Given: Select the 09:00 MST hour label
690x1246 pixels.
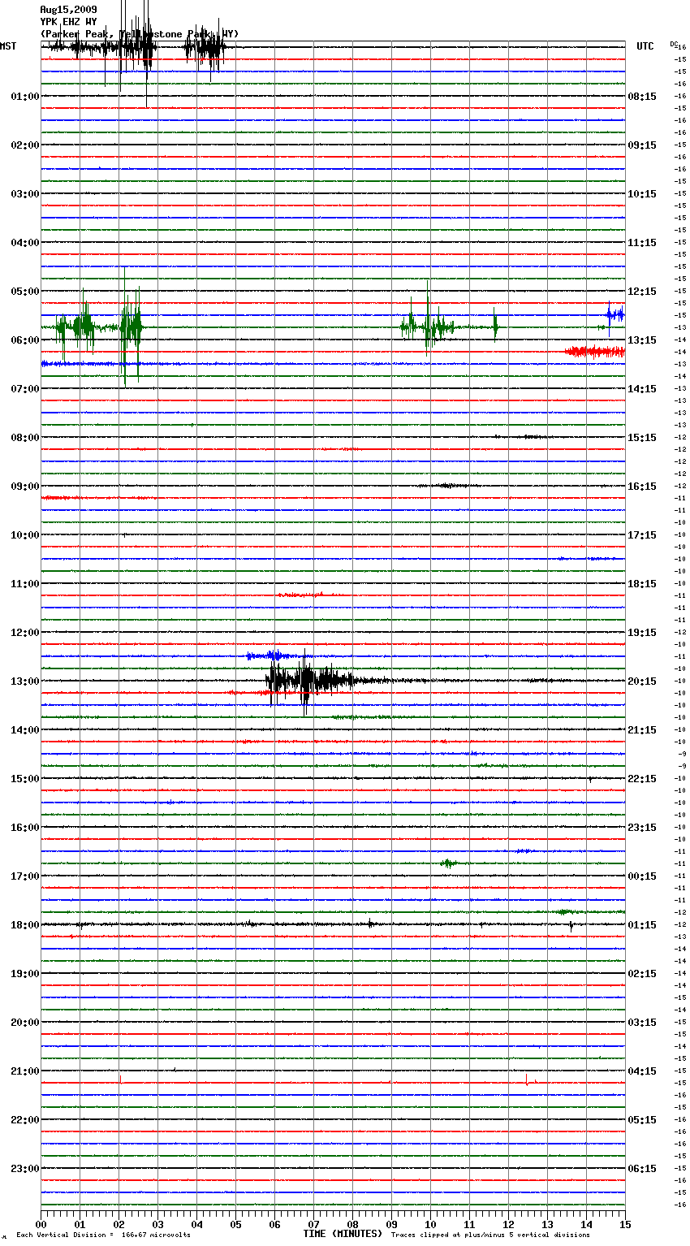Looking at the screenshot, I should pyautogui.click(x=25, y=487).
